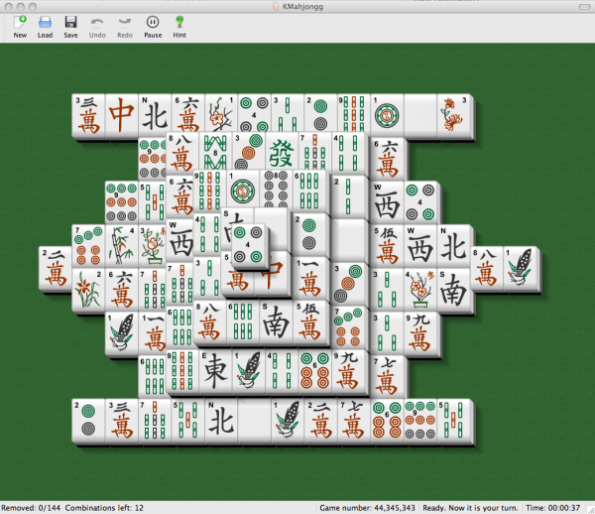Select chrysanthemum flower tile numbered 3
595x514 pixels.
tap(453, 115)
